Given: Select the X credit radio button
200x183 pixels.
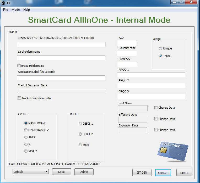Looking at the screenshot, I should (x=26, y=144).
